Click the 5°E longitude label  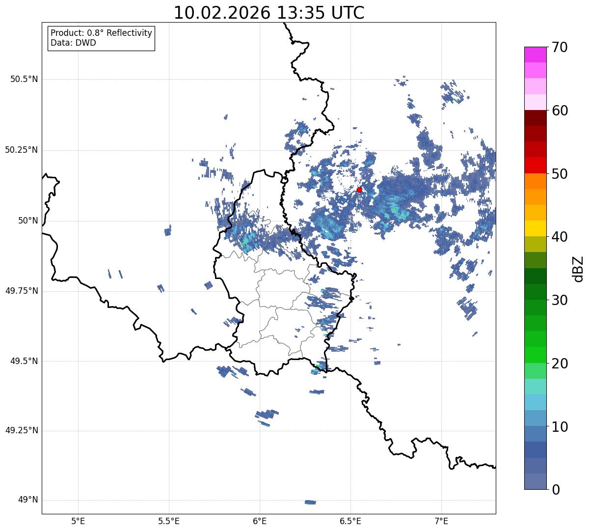78,521
